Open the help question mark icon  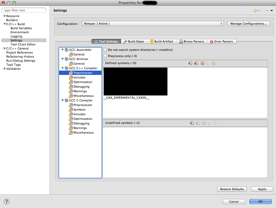7,202
